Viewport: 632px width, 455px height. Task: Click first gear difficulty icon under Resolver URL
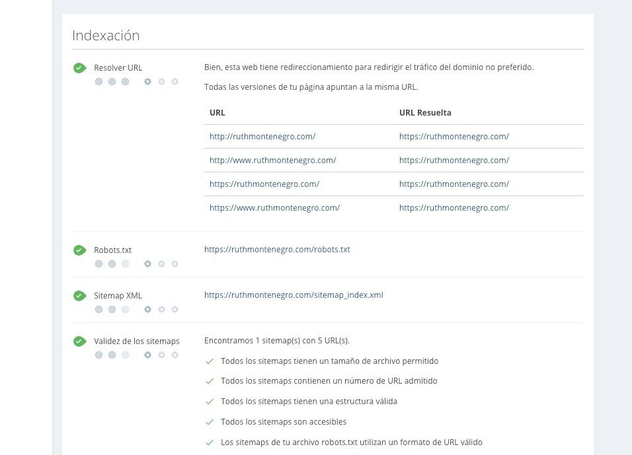148,82
